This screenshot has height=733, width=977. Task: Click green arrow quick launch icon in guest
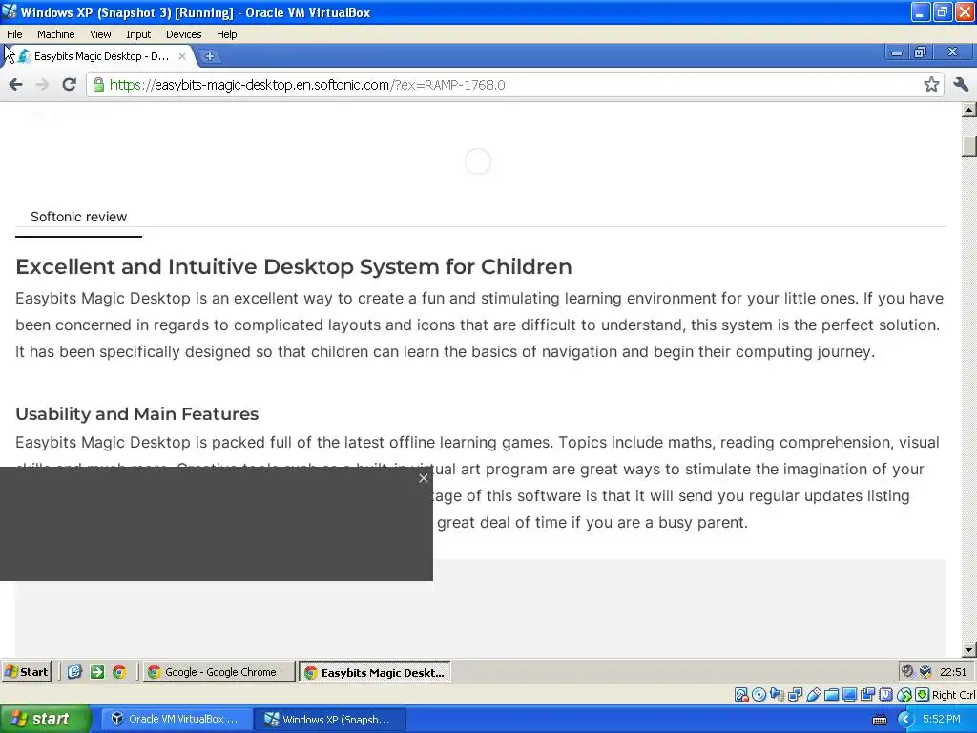point(97,672)
